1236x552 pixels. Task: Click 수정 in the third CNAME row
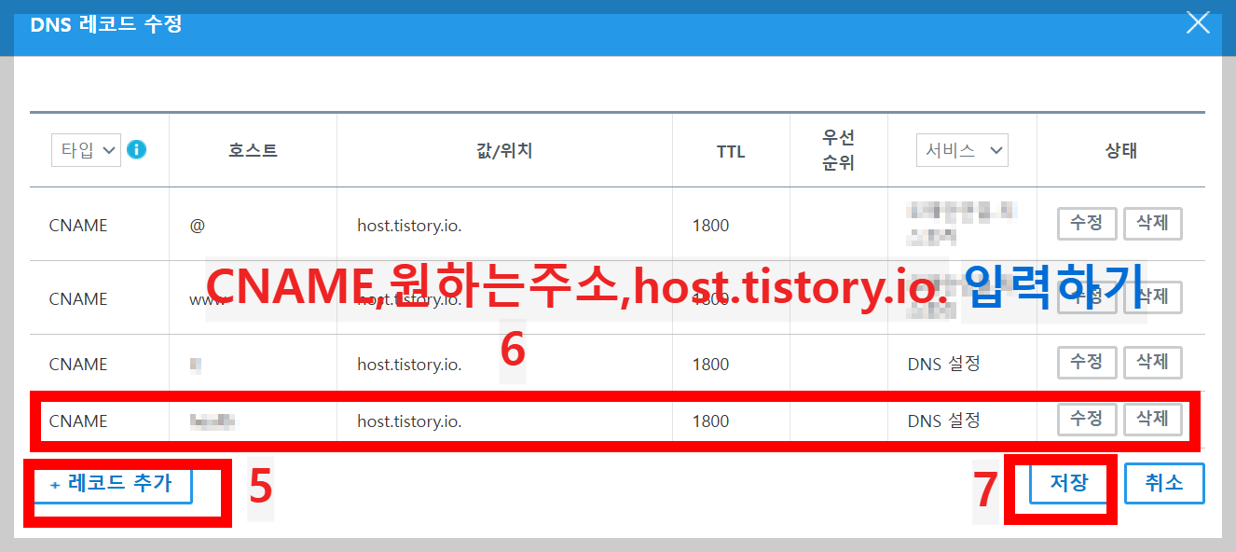1087,362
